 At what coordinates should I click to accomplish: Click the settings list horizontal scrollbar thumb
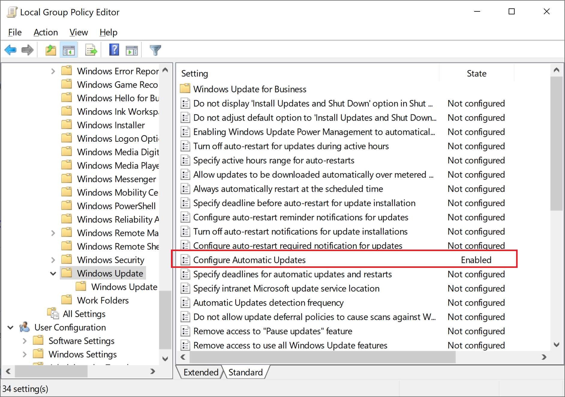click(x=322, y=357)
